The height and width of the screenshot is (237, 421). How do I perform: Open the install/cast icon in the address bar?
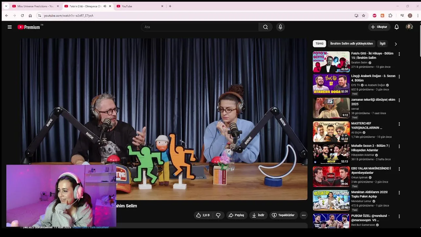point(356,15)
